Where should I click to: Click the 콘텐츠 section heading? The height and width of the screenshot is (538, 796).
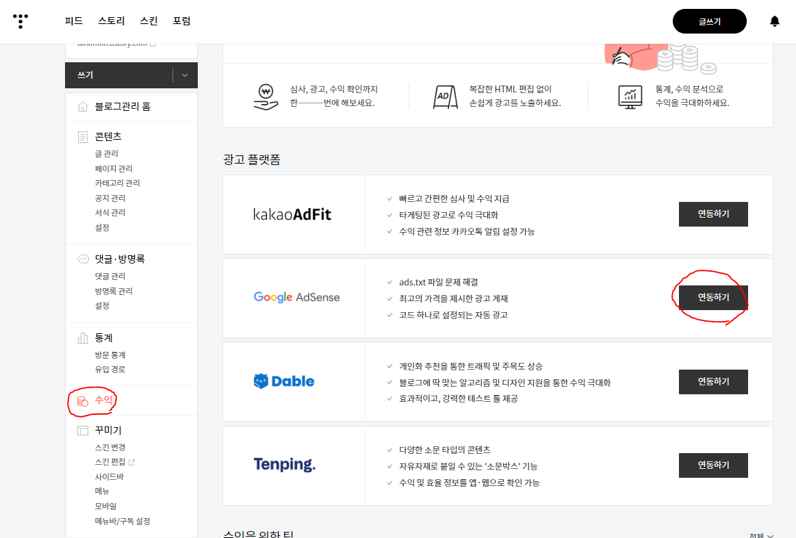click(x=108, y=136)
